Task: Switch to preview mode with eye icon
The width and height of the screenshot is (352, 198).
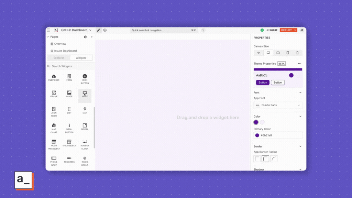Action: 105,30
